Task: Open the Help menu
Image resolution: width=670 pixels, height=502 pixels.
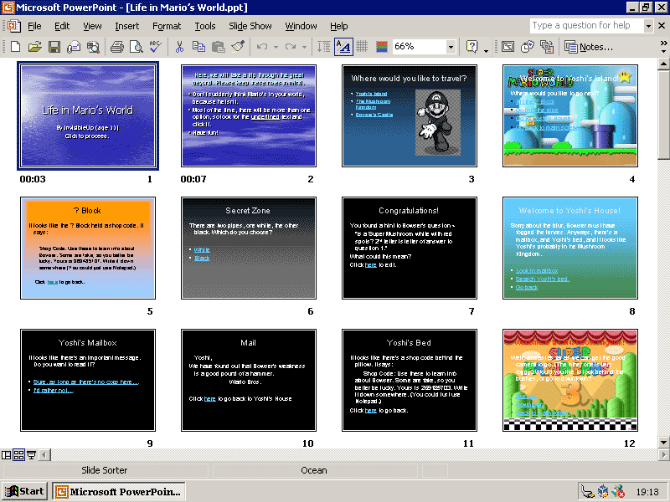Action: (x=339, y=26)
